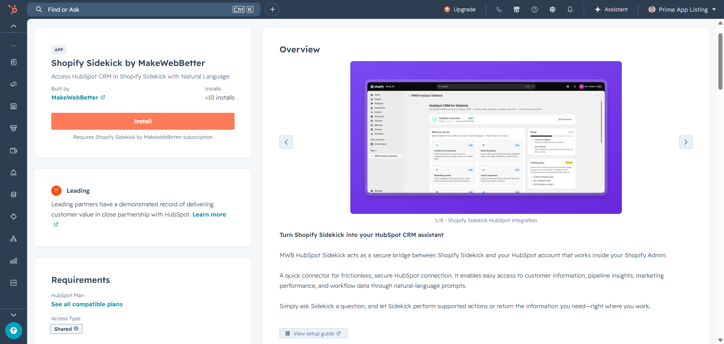Screen dimensions: 724x344
Task: Click the APP tag label
Action: (x=59, y=50)
